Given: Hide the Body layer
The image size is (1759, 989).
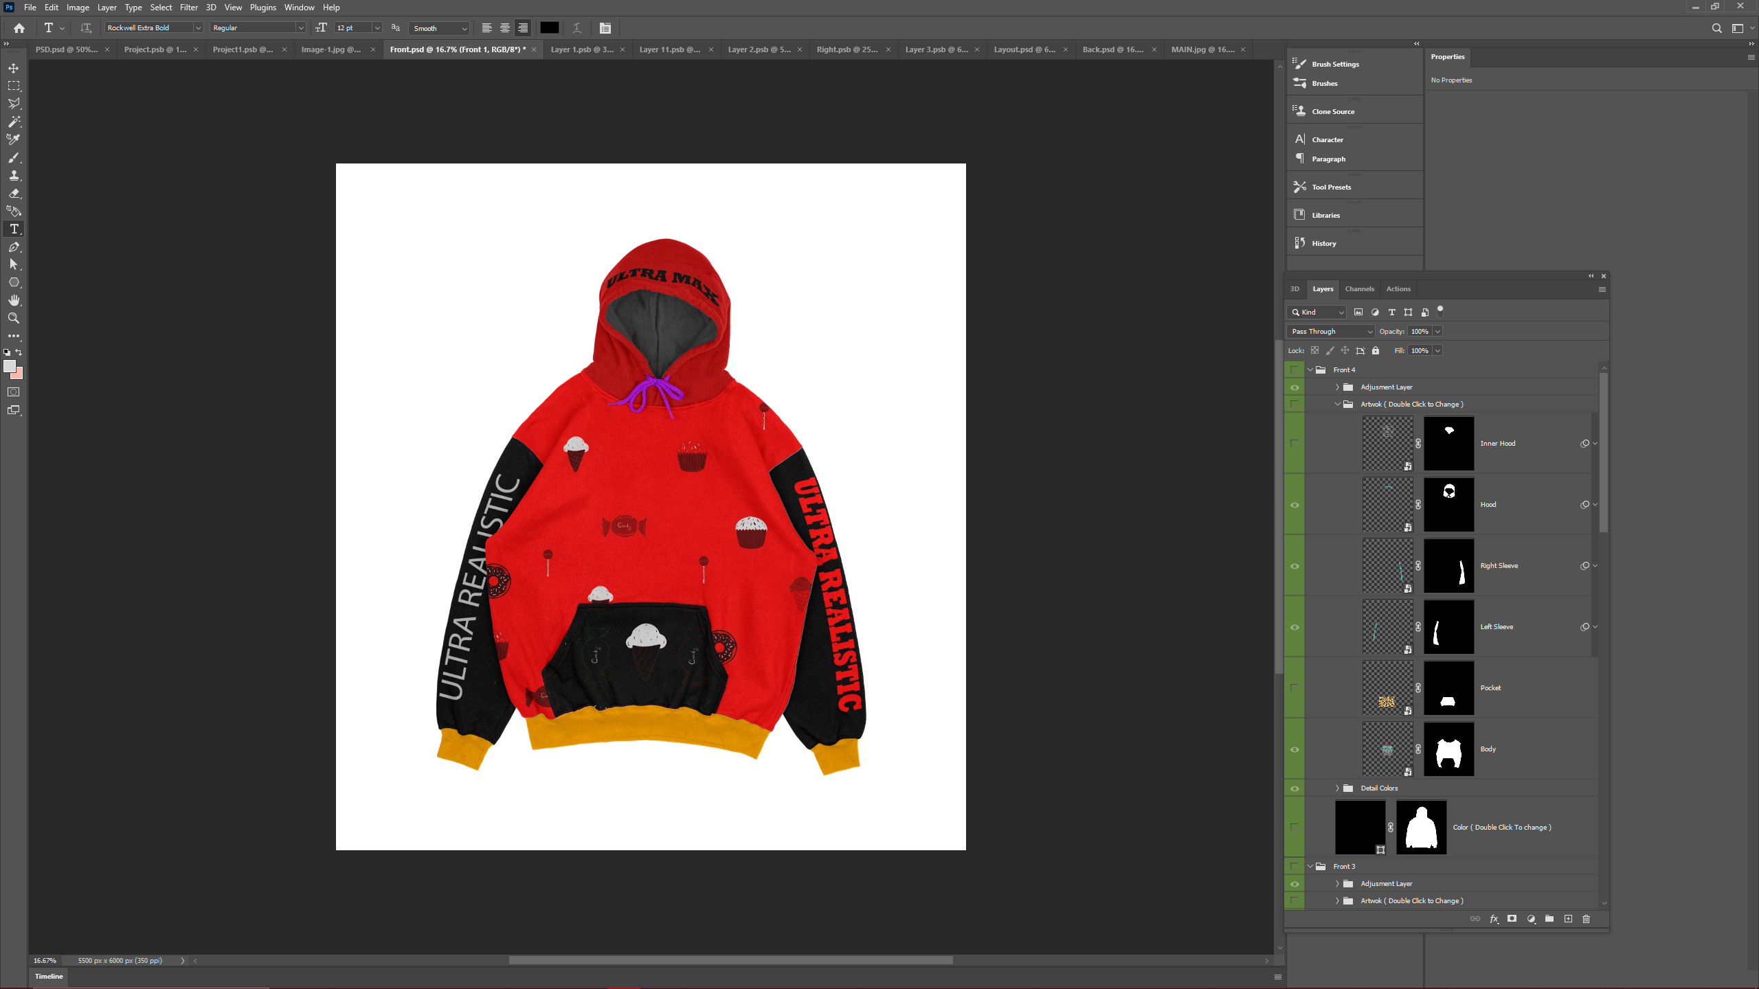Looking at the screenshot, I should tap(1295, 749).
